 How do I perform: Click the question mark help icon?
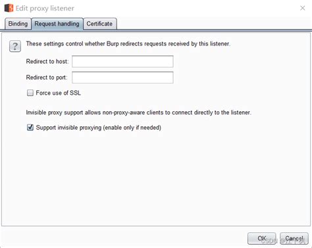point(15,46)
